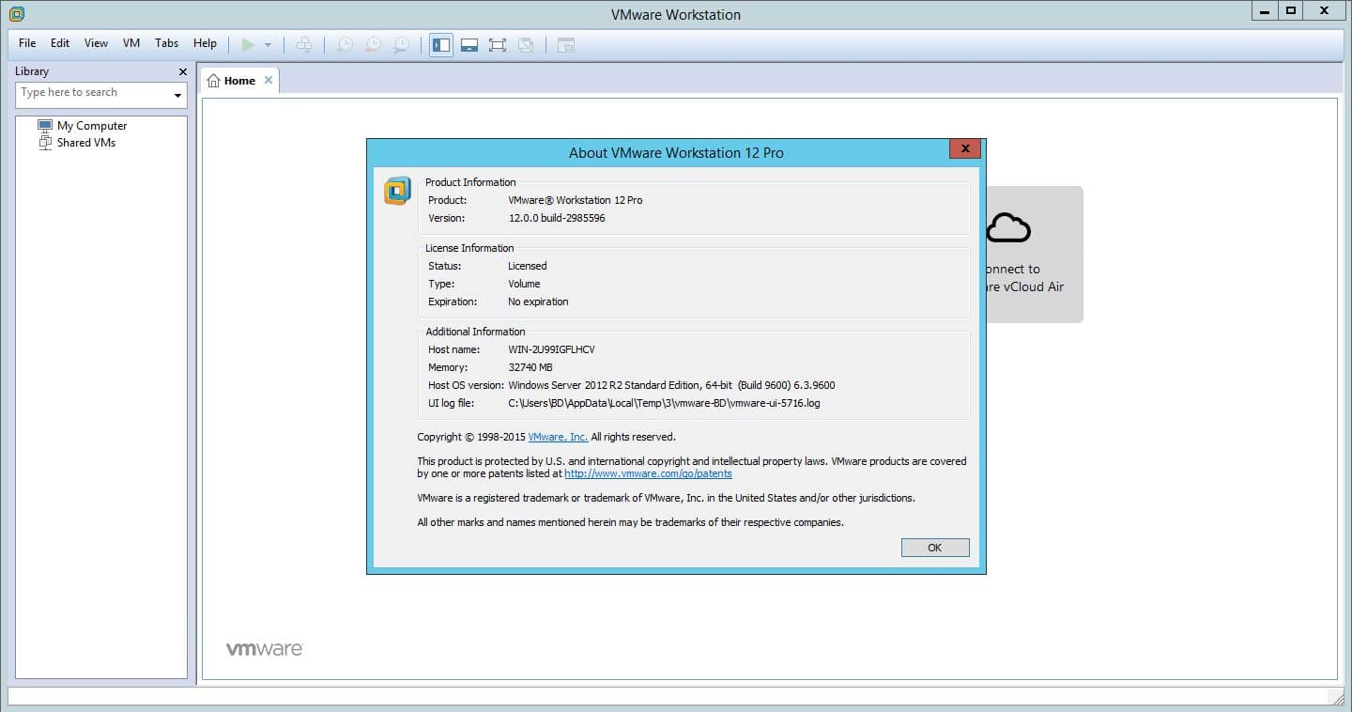Click the Take Snapshot toolbar icon
Screen dimensions: 1352x712
(x=345, y=44)
